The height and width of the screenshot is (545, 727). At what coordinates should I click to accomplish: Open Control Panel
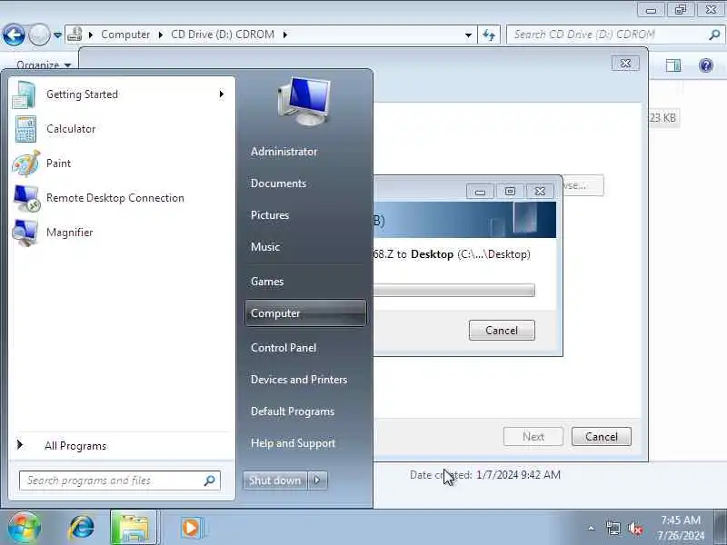coord(284,348)
